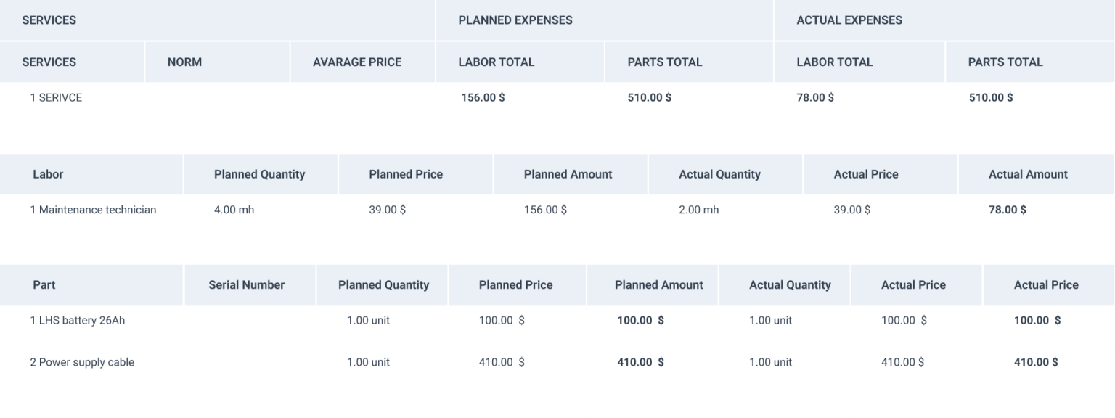Click the Labor column header
The image size is (1115, 418).
pos(48,174)
